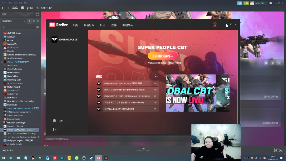Open notice 'SUPER PEOPLE CBT Season 2 TOP'
286x161 pixels.
(x=130, y=96)
